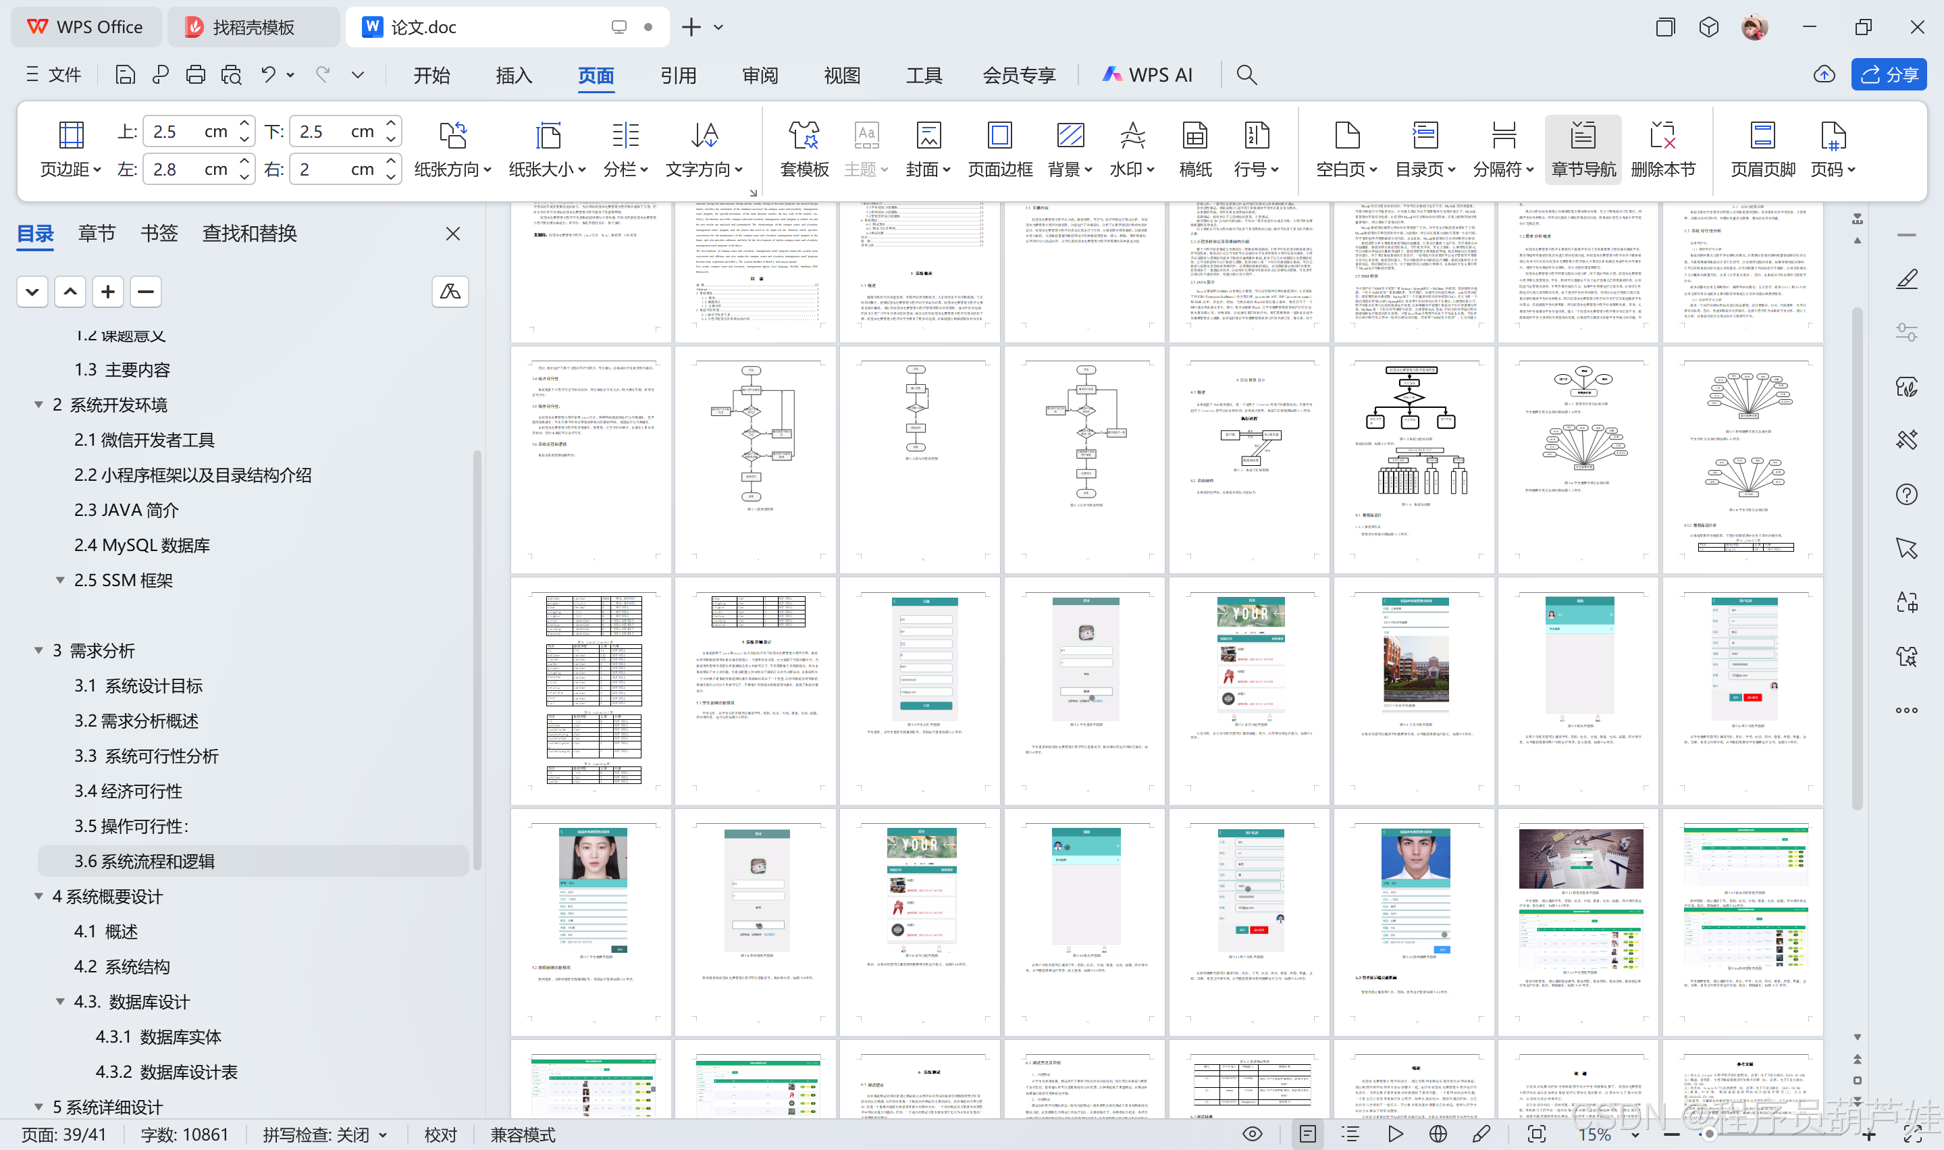Open the 文件 file menu

point(53,75)
